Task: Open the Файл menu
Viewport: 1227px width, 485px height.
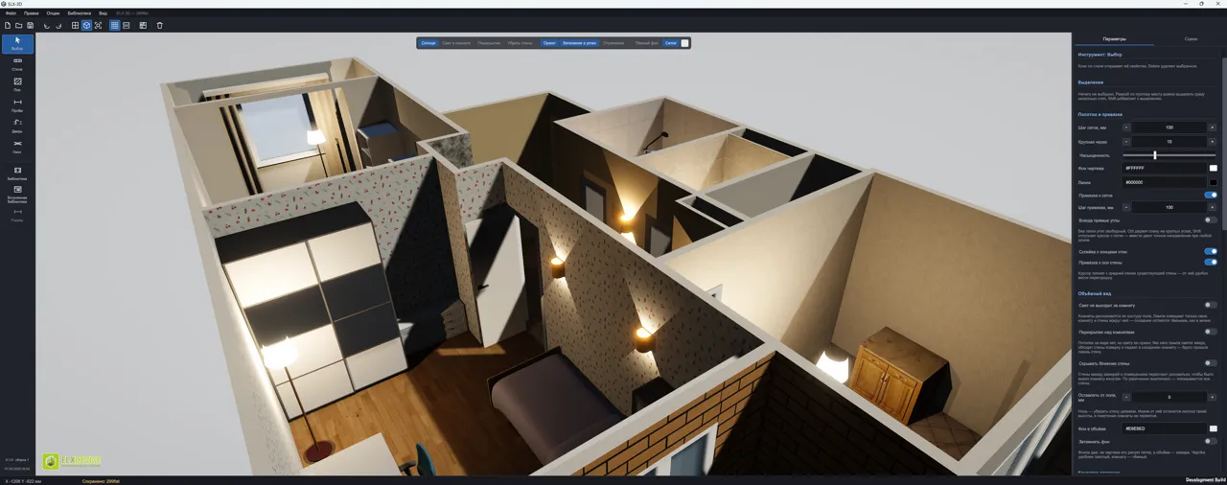Action: 11,13
